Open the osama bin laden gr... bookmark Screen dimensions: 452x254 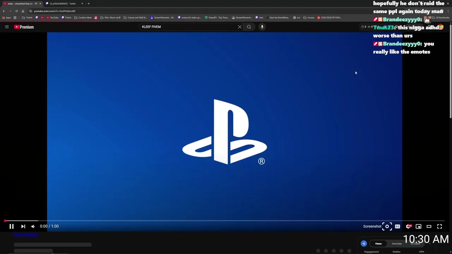point(190,18)
